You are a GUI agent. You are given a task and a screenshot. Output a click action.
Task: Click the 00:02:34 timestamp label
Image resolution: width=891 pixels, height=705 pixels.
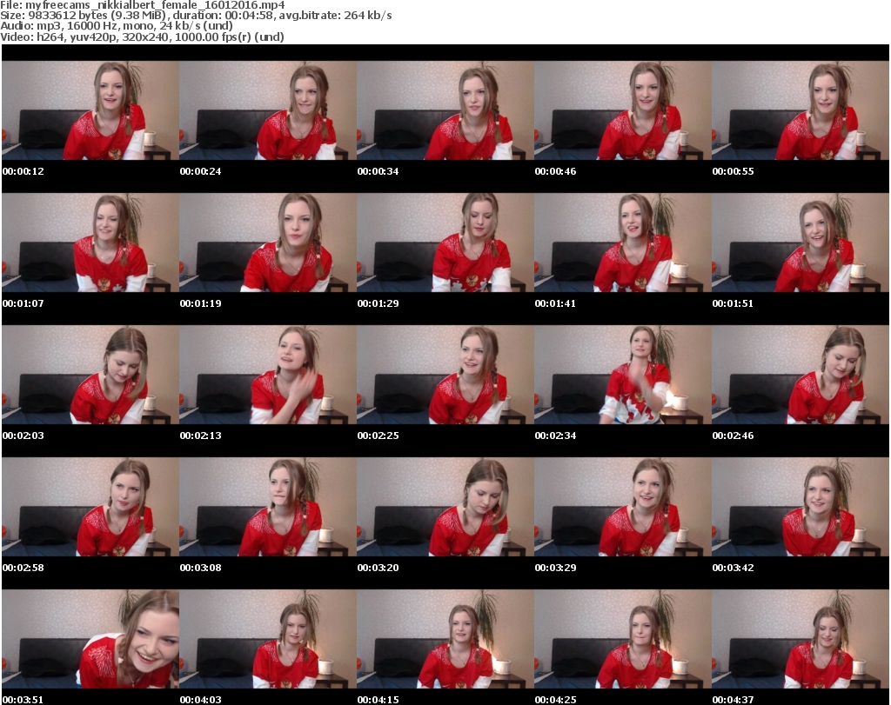click(555, 436)
